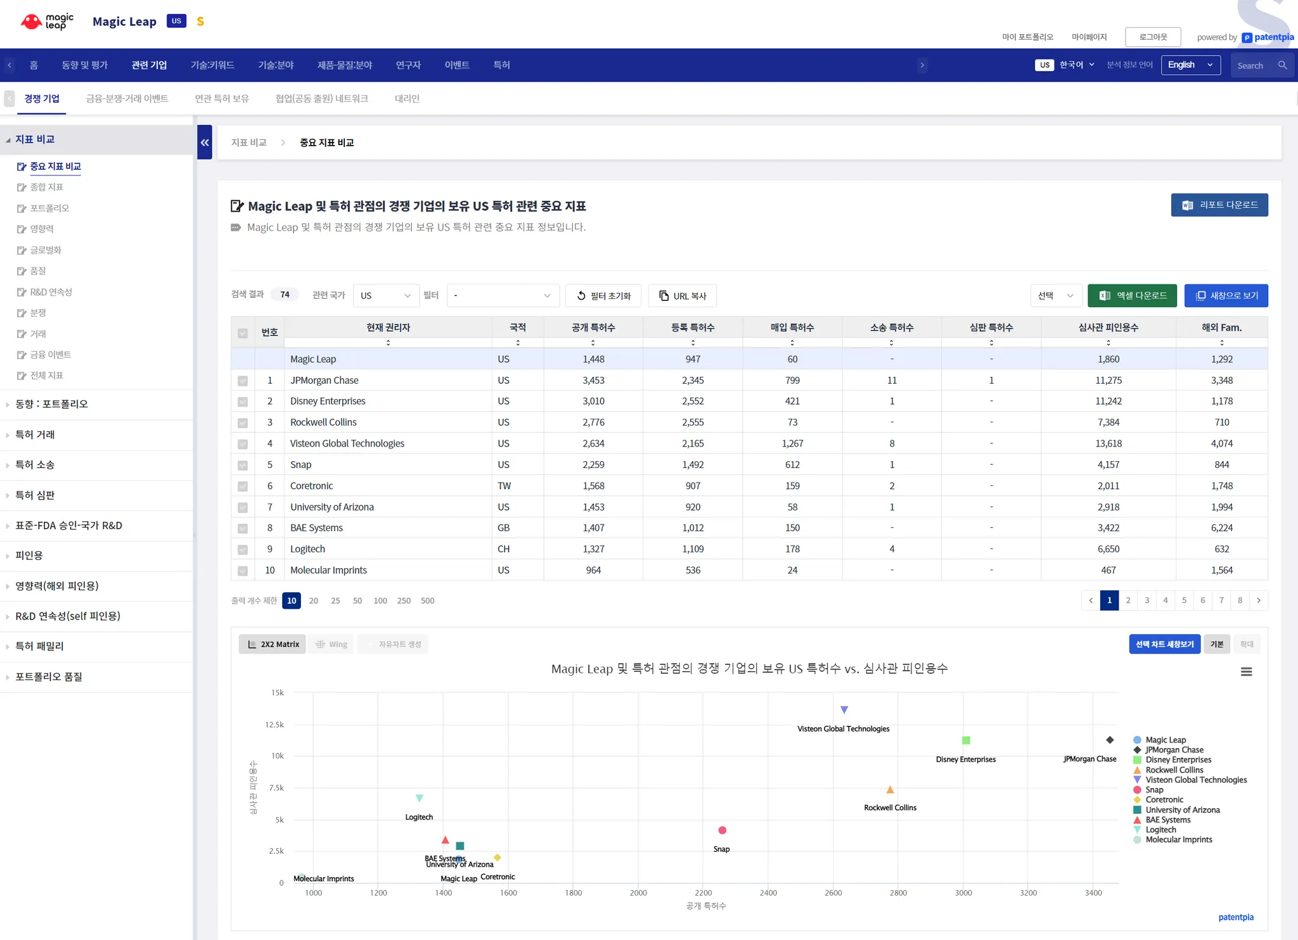Toggle the select-all header checkbox
1298x940 pixels.
pos(243,333)
